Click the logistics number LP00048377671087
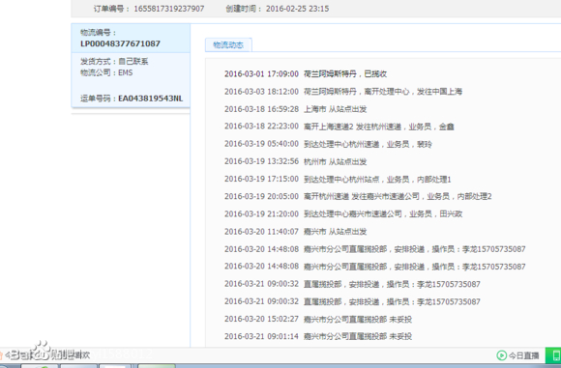 pos(120,43)
